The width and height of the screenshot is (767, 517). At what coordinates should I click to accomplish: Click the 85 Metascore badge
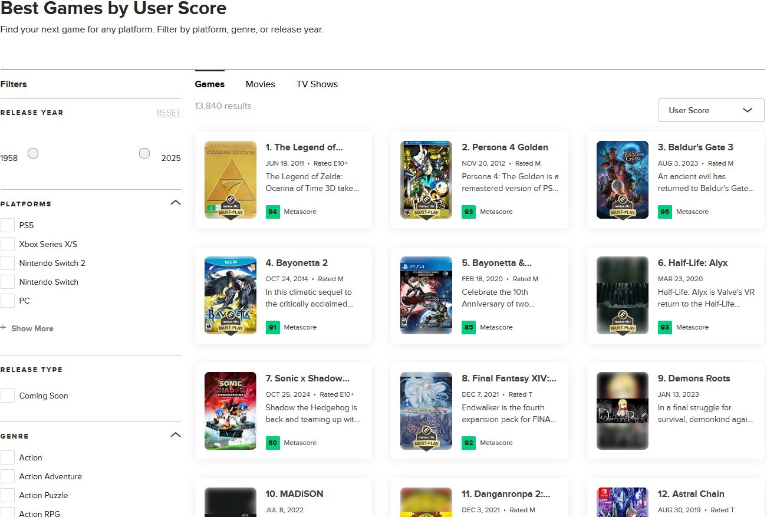point(469,327)
